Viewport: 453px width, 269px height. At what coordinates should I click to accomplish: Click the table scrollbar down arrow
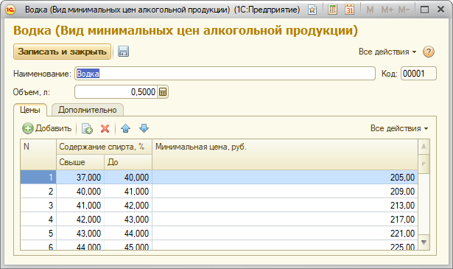coord(424,242)
